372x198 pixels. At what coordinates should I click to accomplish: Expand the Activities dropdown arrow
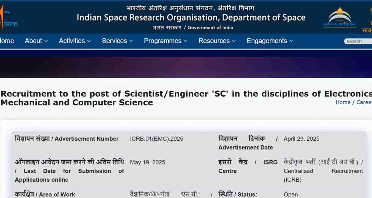89,41
